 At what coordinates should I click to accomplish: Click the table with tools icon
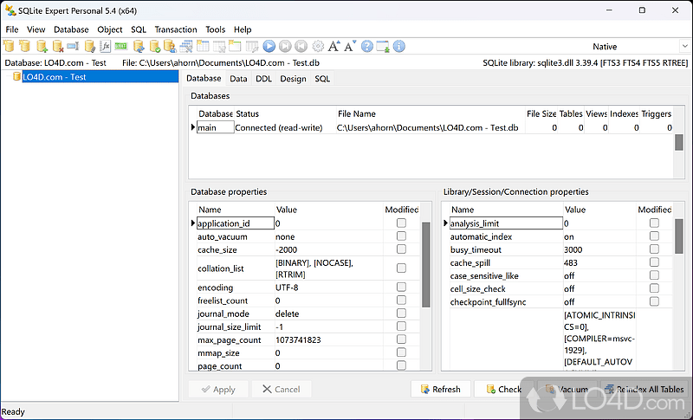pos(186,46)
